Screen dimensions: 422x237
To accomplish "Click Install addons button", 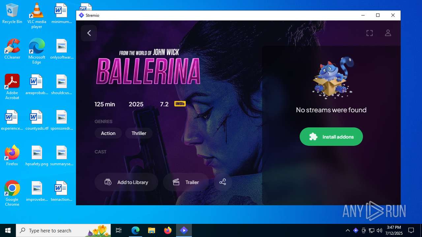I will pos(331,137).
